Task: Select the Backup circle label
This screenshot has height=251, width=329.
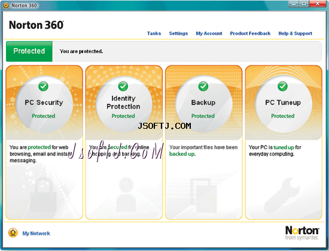Action: (x=203, y=102)
